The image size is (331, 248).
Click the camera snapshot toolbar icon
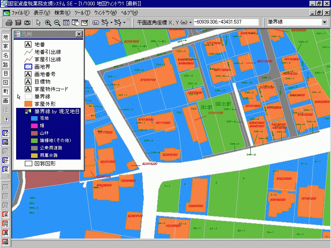pos(27,22)
